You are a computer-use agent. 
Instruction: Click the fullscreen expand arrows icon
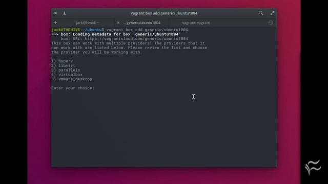click(x=272, y=13)
